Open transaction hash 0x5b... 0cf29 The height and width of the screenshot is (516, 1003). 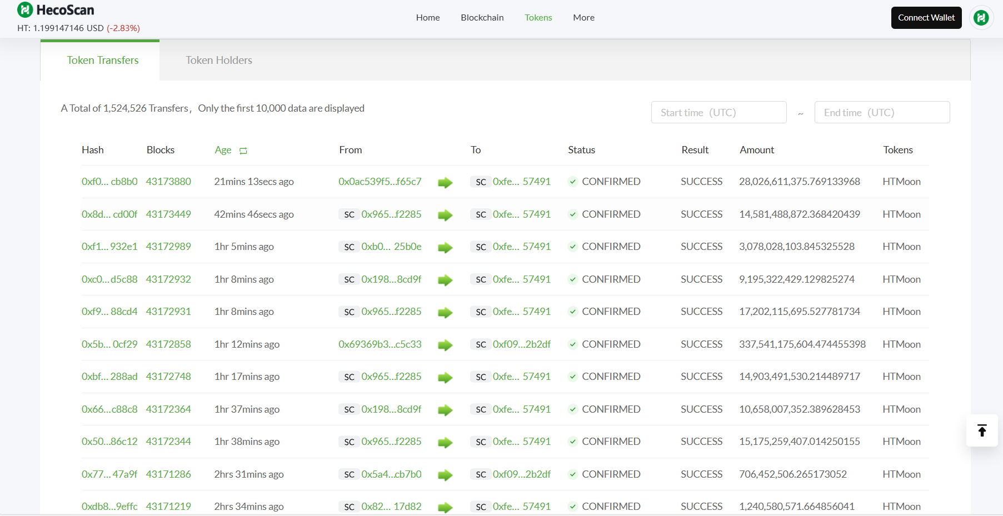pyautogui.click(x=109, y=344)
